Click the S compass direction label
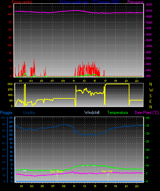The height and width of the screenshot is (191, 160). pyautogui.click(x=150, y=96)
